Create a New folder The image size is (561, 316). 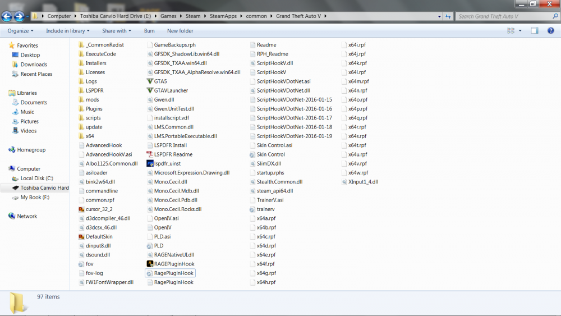pyautogui.click(x=180, y=31)
